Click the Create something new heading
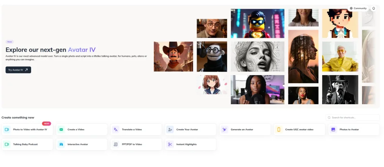 [x=18, y=118]
